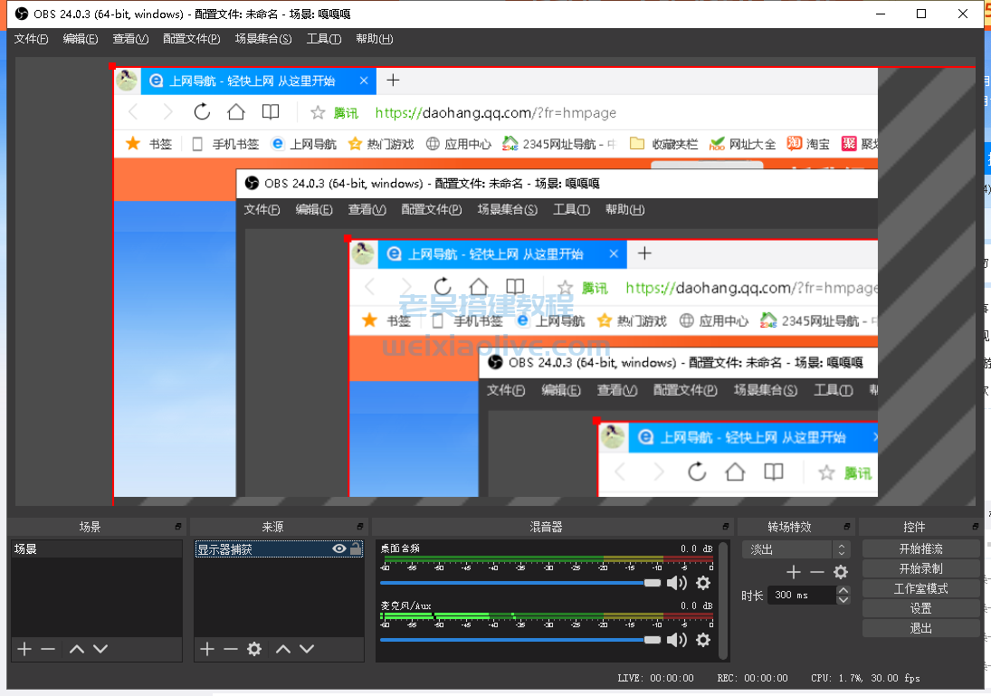Remove the selected scene using the minus icon
The height and width of the screenshot is (696, 991).
[x=48, y=648]
